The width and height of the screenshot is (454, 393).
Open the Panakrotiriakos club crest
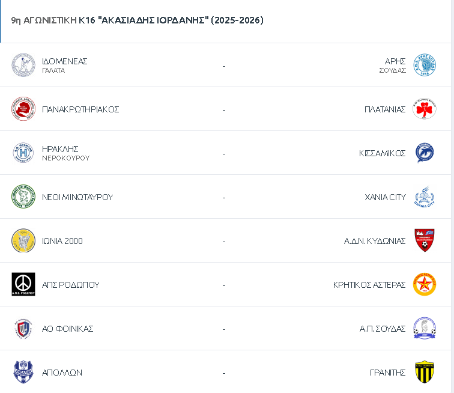pos(23,109)
